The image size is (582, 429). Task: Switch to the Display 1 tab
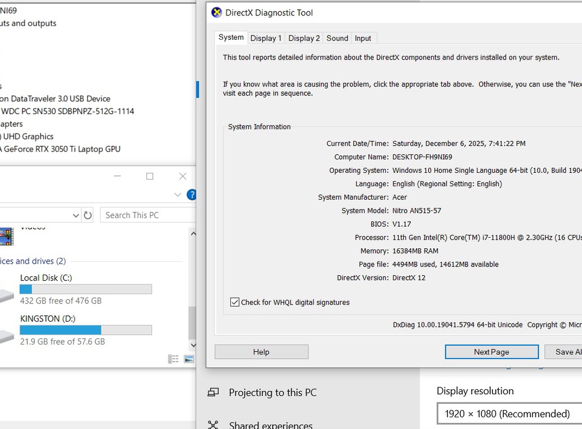[266, 38]
